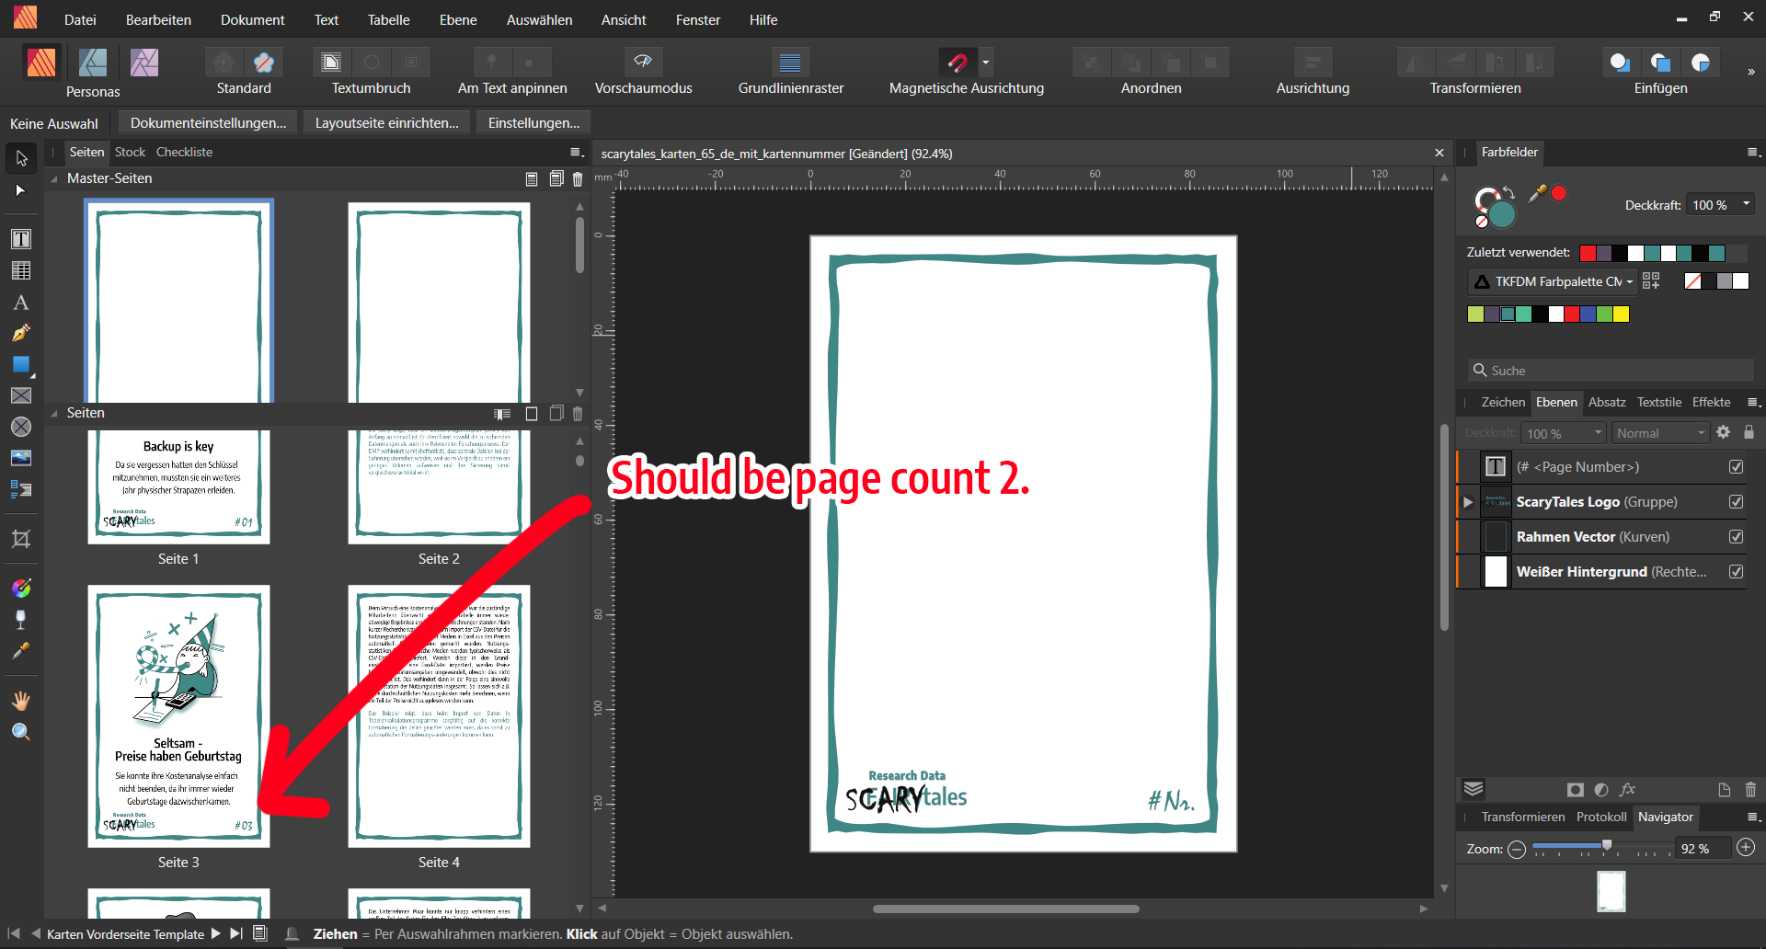Screen dimensions: 1766x949
Task: Select the Frame Text tool
Action: (x=20, y=239)
